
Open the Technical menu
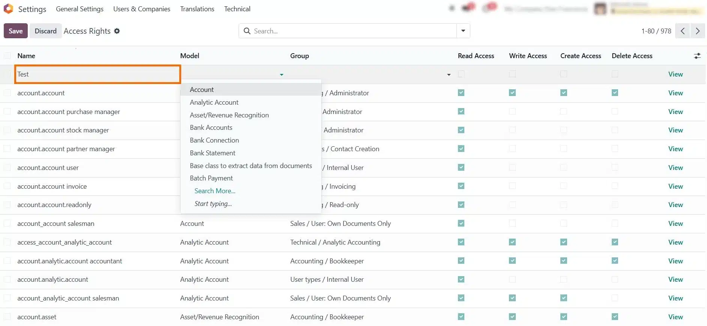[237, 9]
